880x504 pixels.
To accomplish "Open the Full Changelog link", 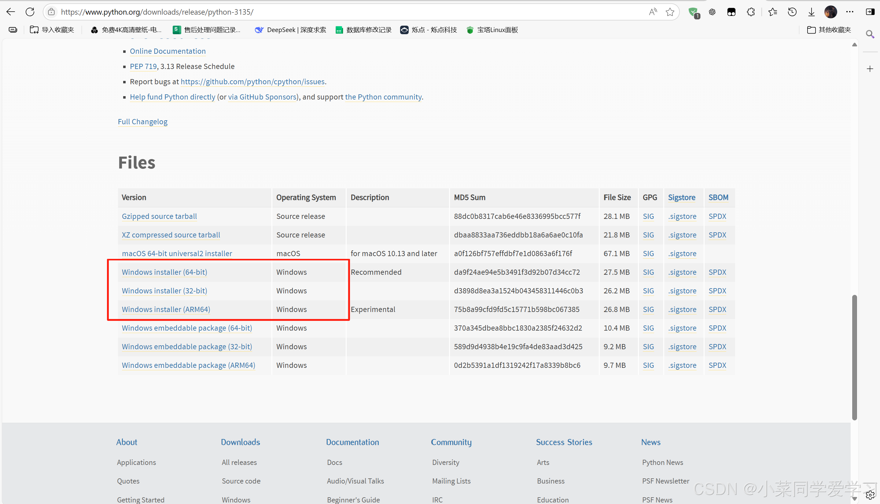I will coord(142,121).
